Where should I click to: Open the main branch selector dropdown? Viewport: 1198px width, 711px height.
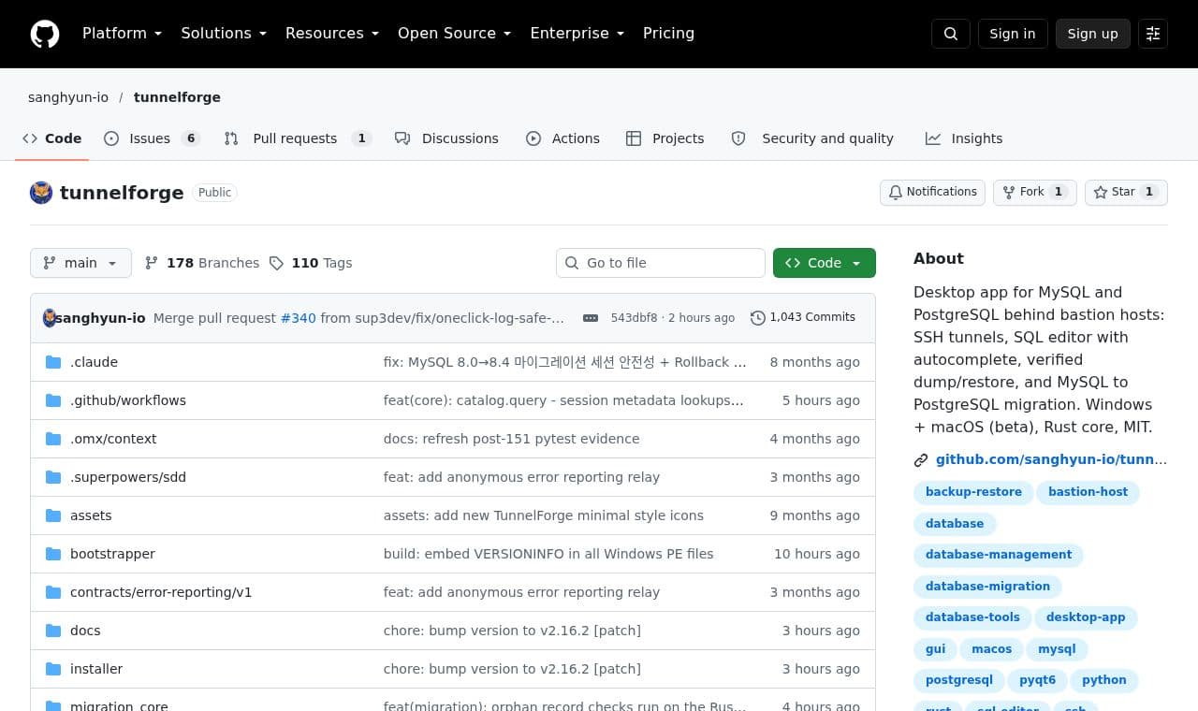click(80, 263)
